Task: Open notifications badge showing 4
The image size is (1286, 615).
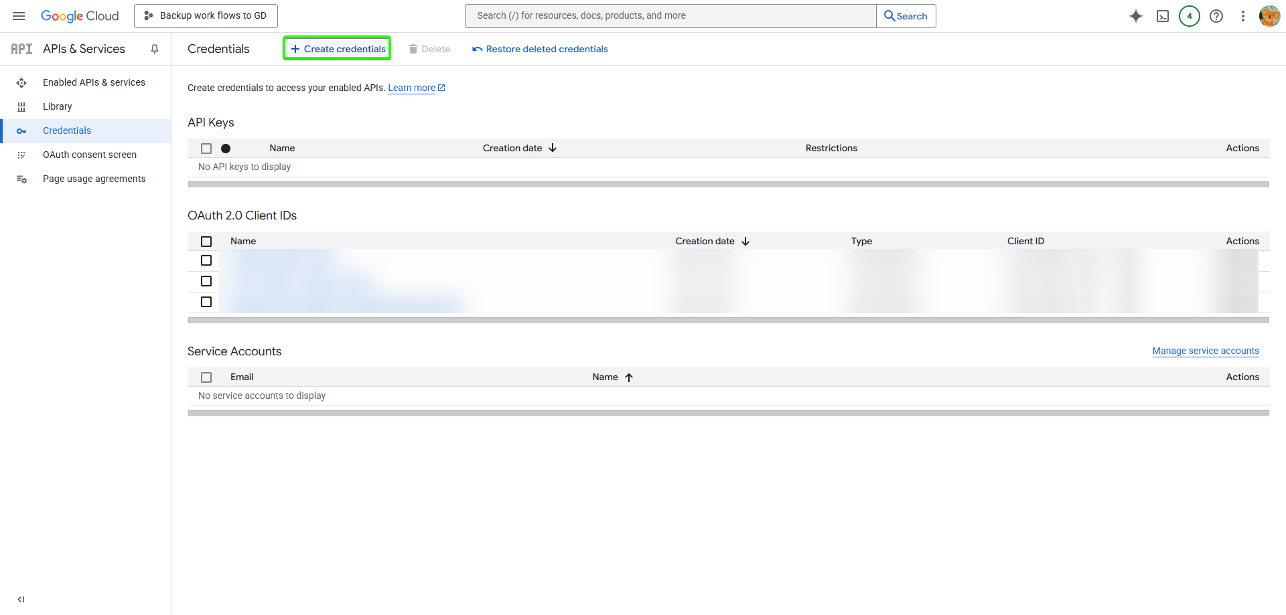Action: pyautogui.click(x=1190, y=16)
